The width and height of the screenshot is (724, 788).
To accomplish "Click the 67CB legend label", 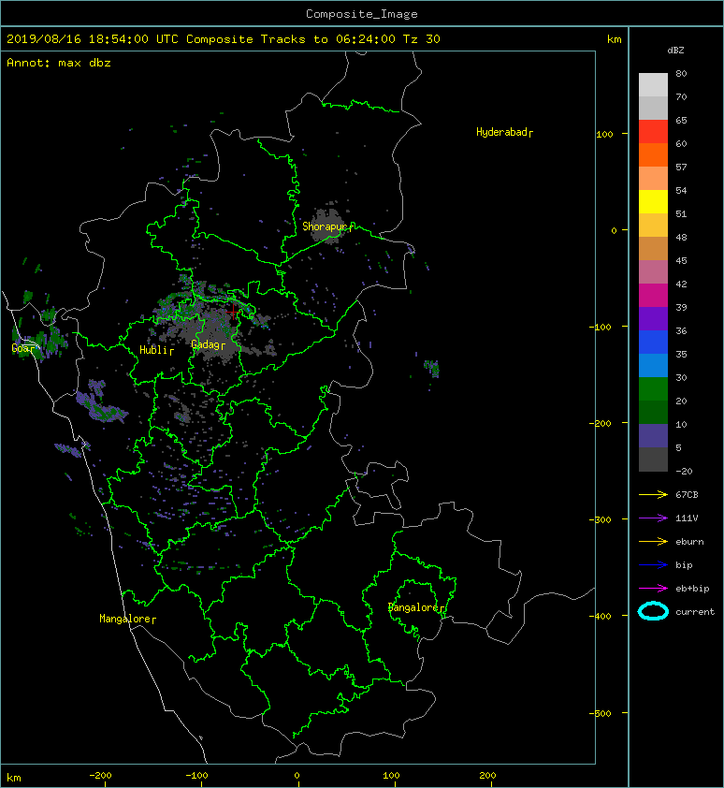I will [687, 495].
